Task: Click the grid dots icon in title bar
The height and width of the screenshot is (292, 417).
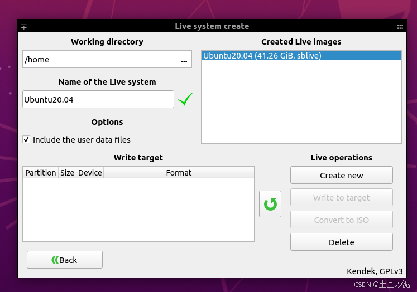Action: click(400, 27)
